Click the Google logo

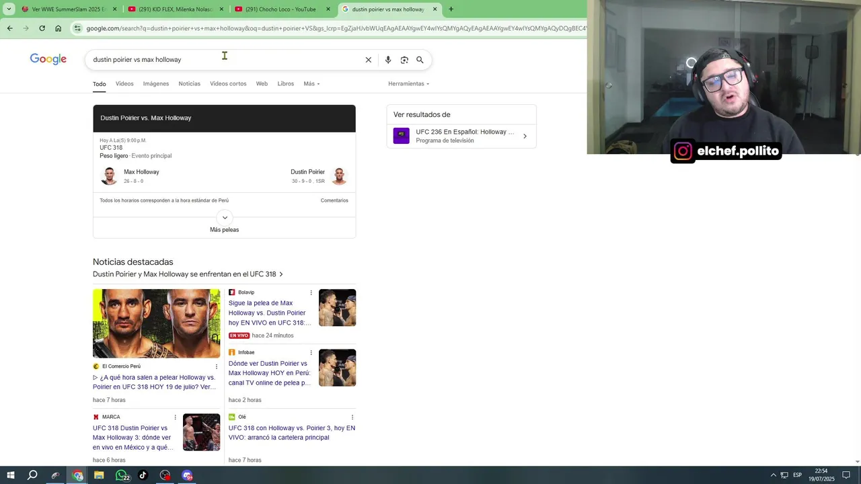pos(48,59)
